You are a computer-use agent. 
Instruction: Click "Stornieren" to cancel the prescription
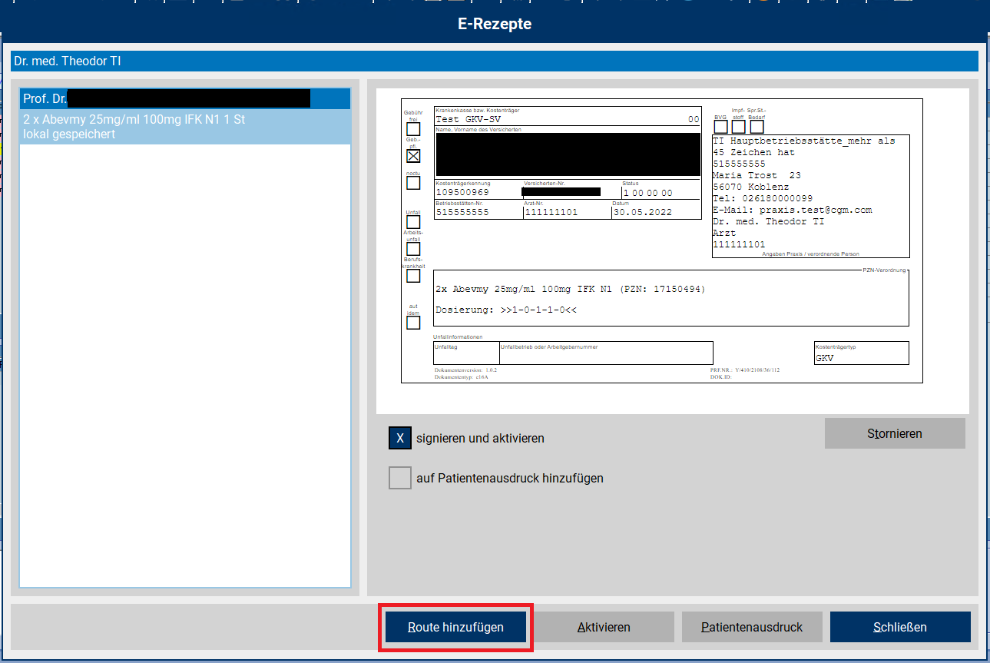point(894,433)
